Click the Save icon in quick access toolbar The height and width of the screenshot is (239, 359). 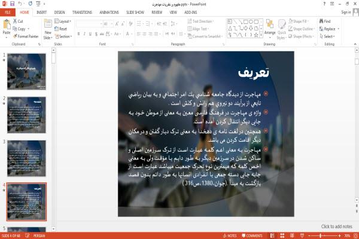[12, 4]
